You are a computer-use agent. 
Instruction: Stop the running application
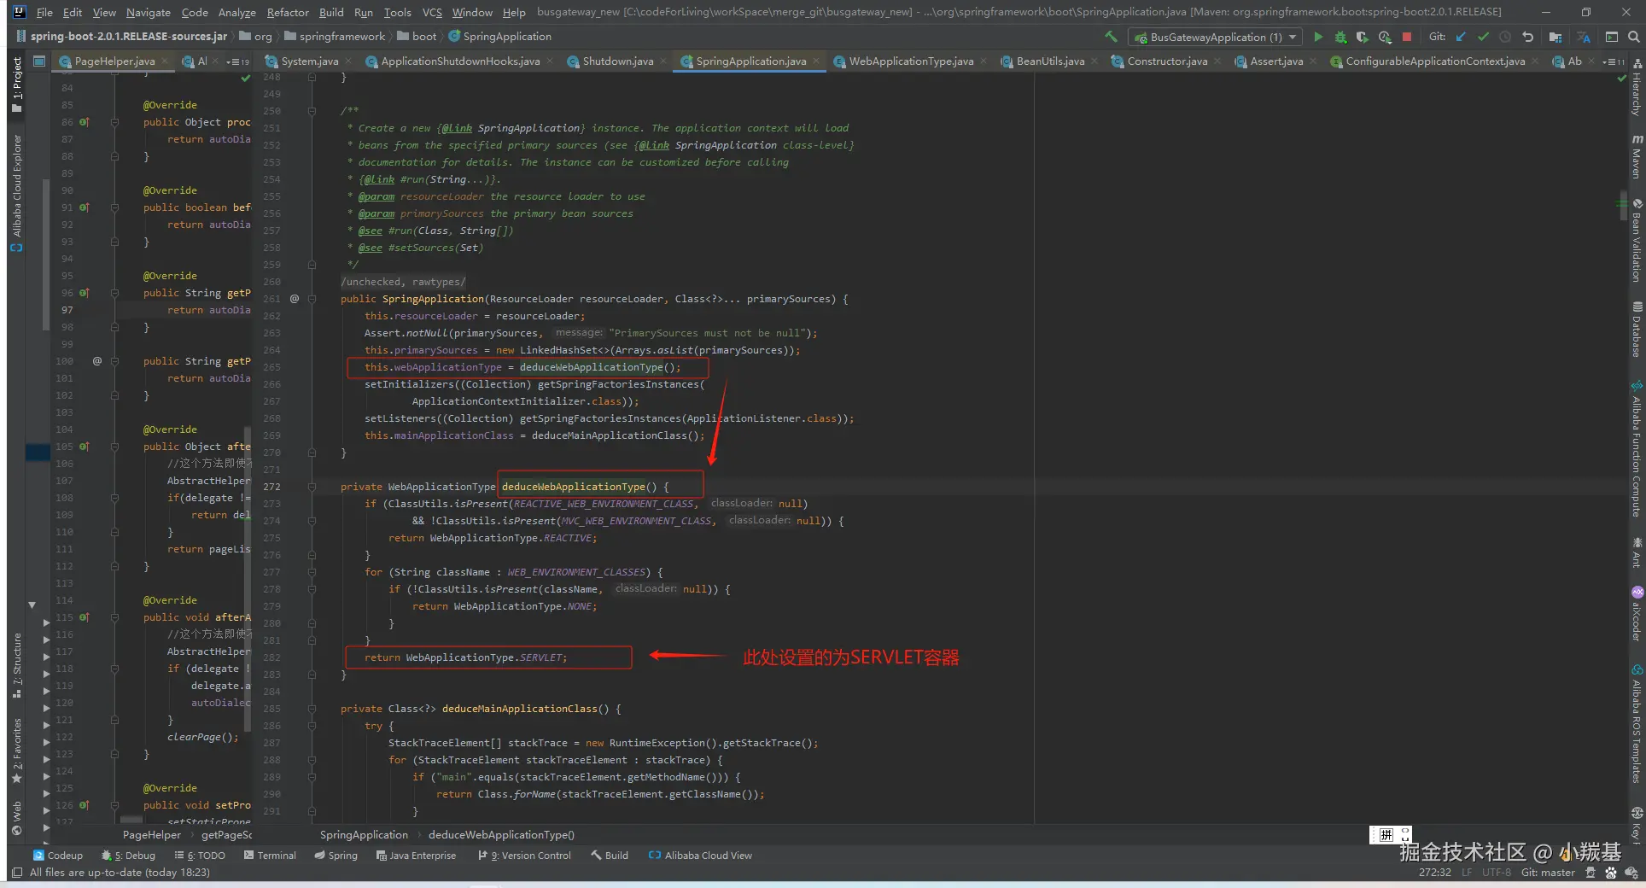[x=1407, y=37]
